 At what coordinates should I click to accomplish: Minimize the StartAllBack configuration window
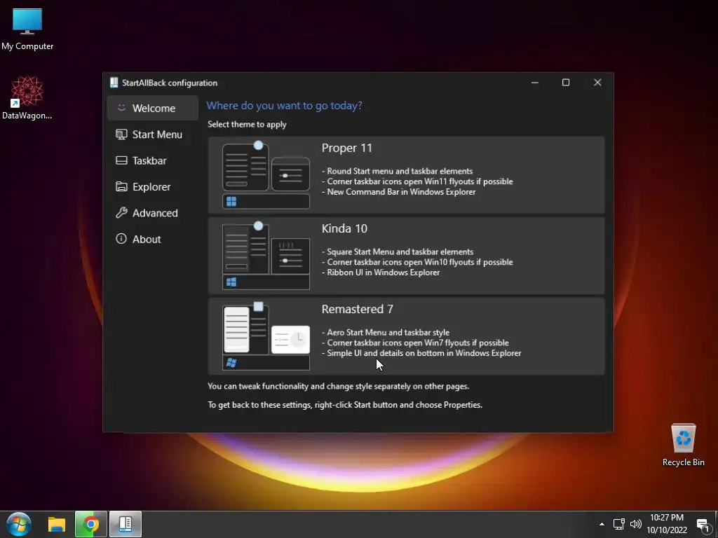tap(535, 83)
